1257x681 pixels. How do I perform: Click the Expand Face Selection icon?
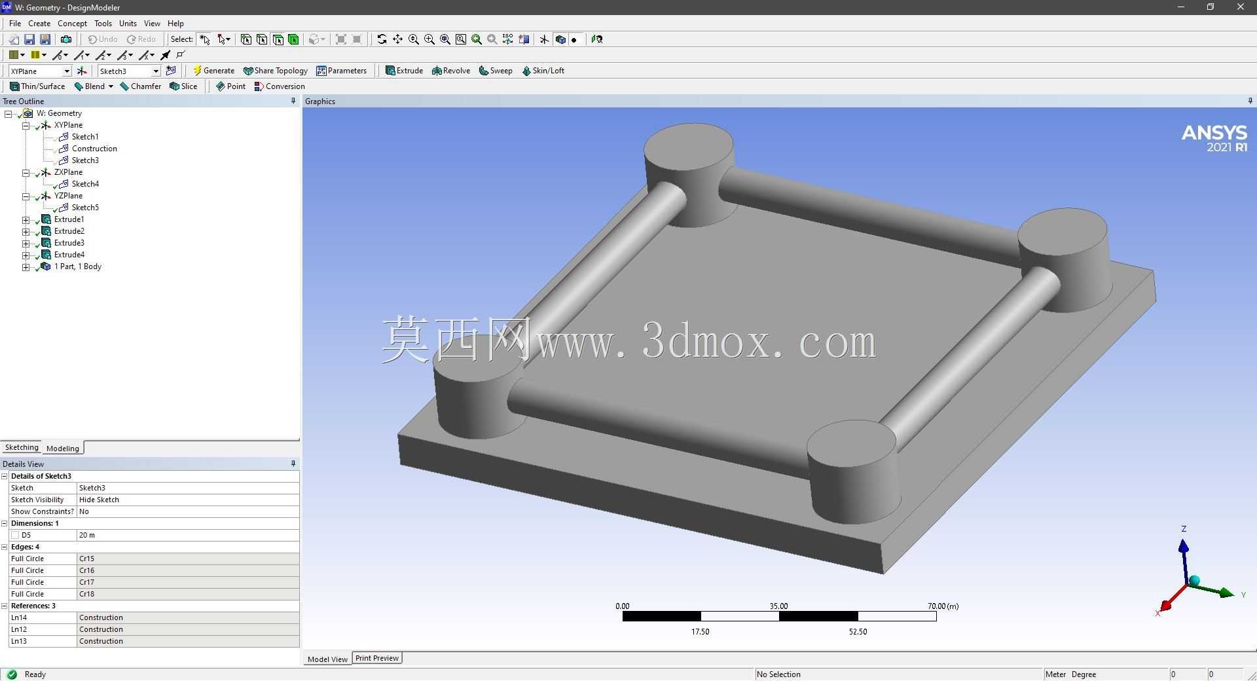pos(341,39)
